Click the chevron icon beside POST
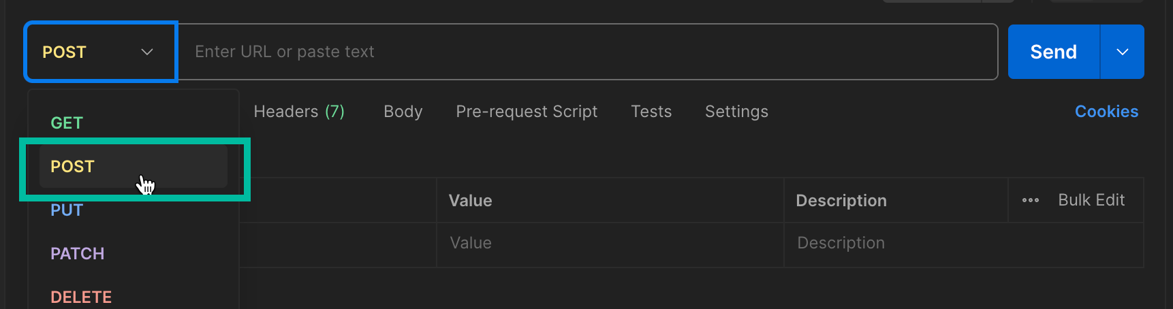Image resolution: width=1173 pixels, height=309 pixels. click(x=147, y=52)
